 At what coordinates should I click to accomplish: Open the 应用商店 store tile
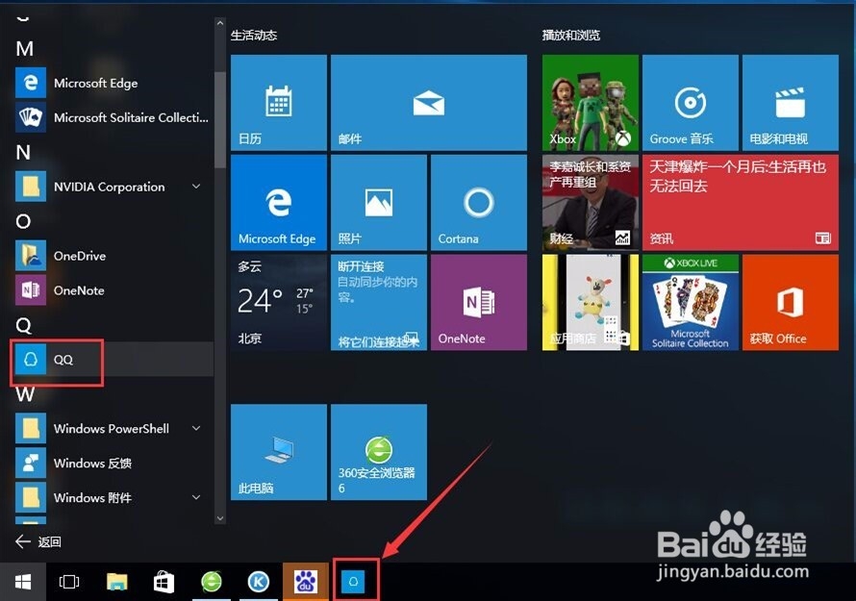pyautogui.click(x=591, y=302)
